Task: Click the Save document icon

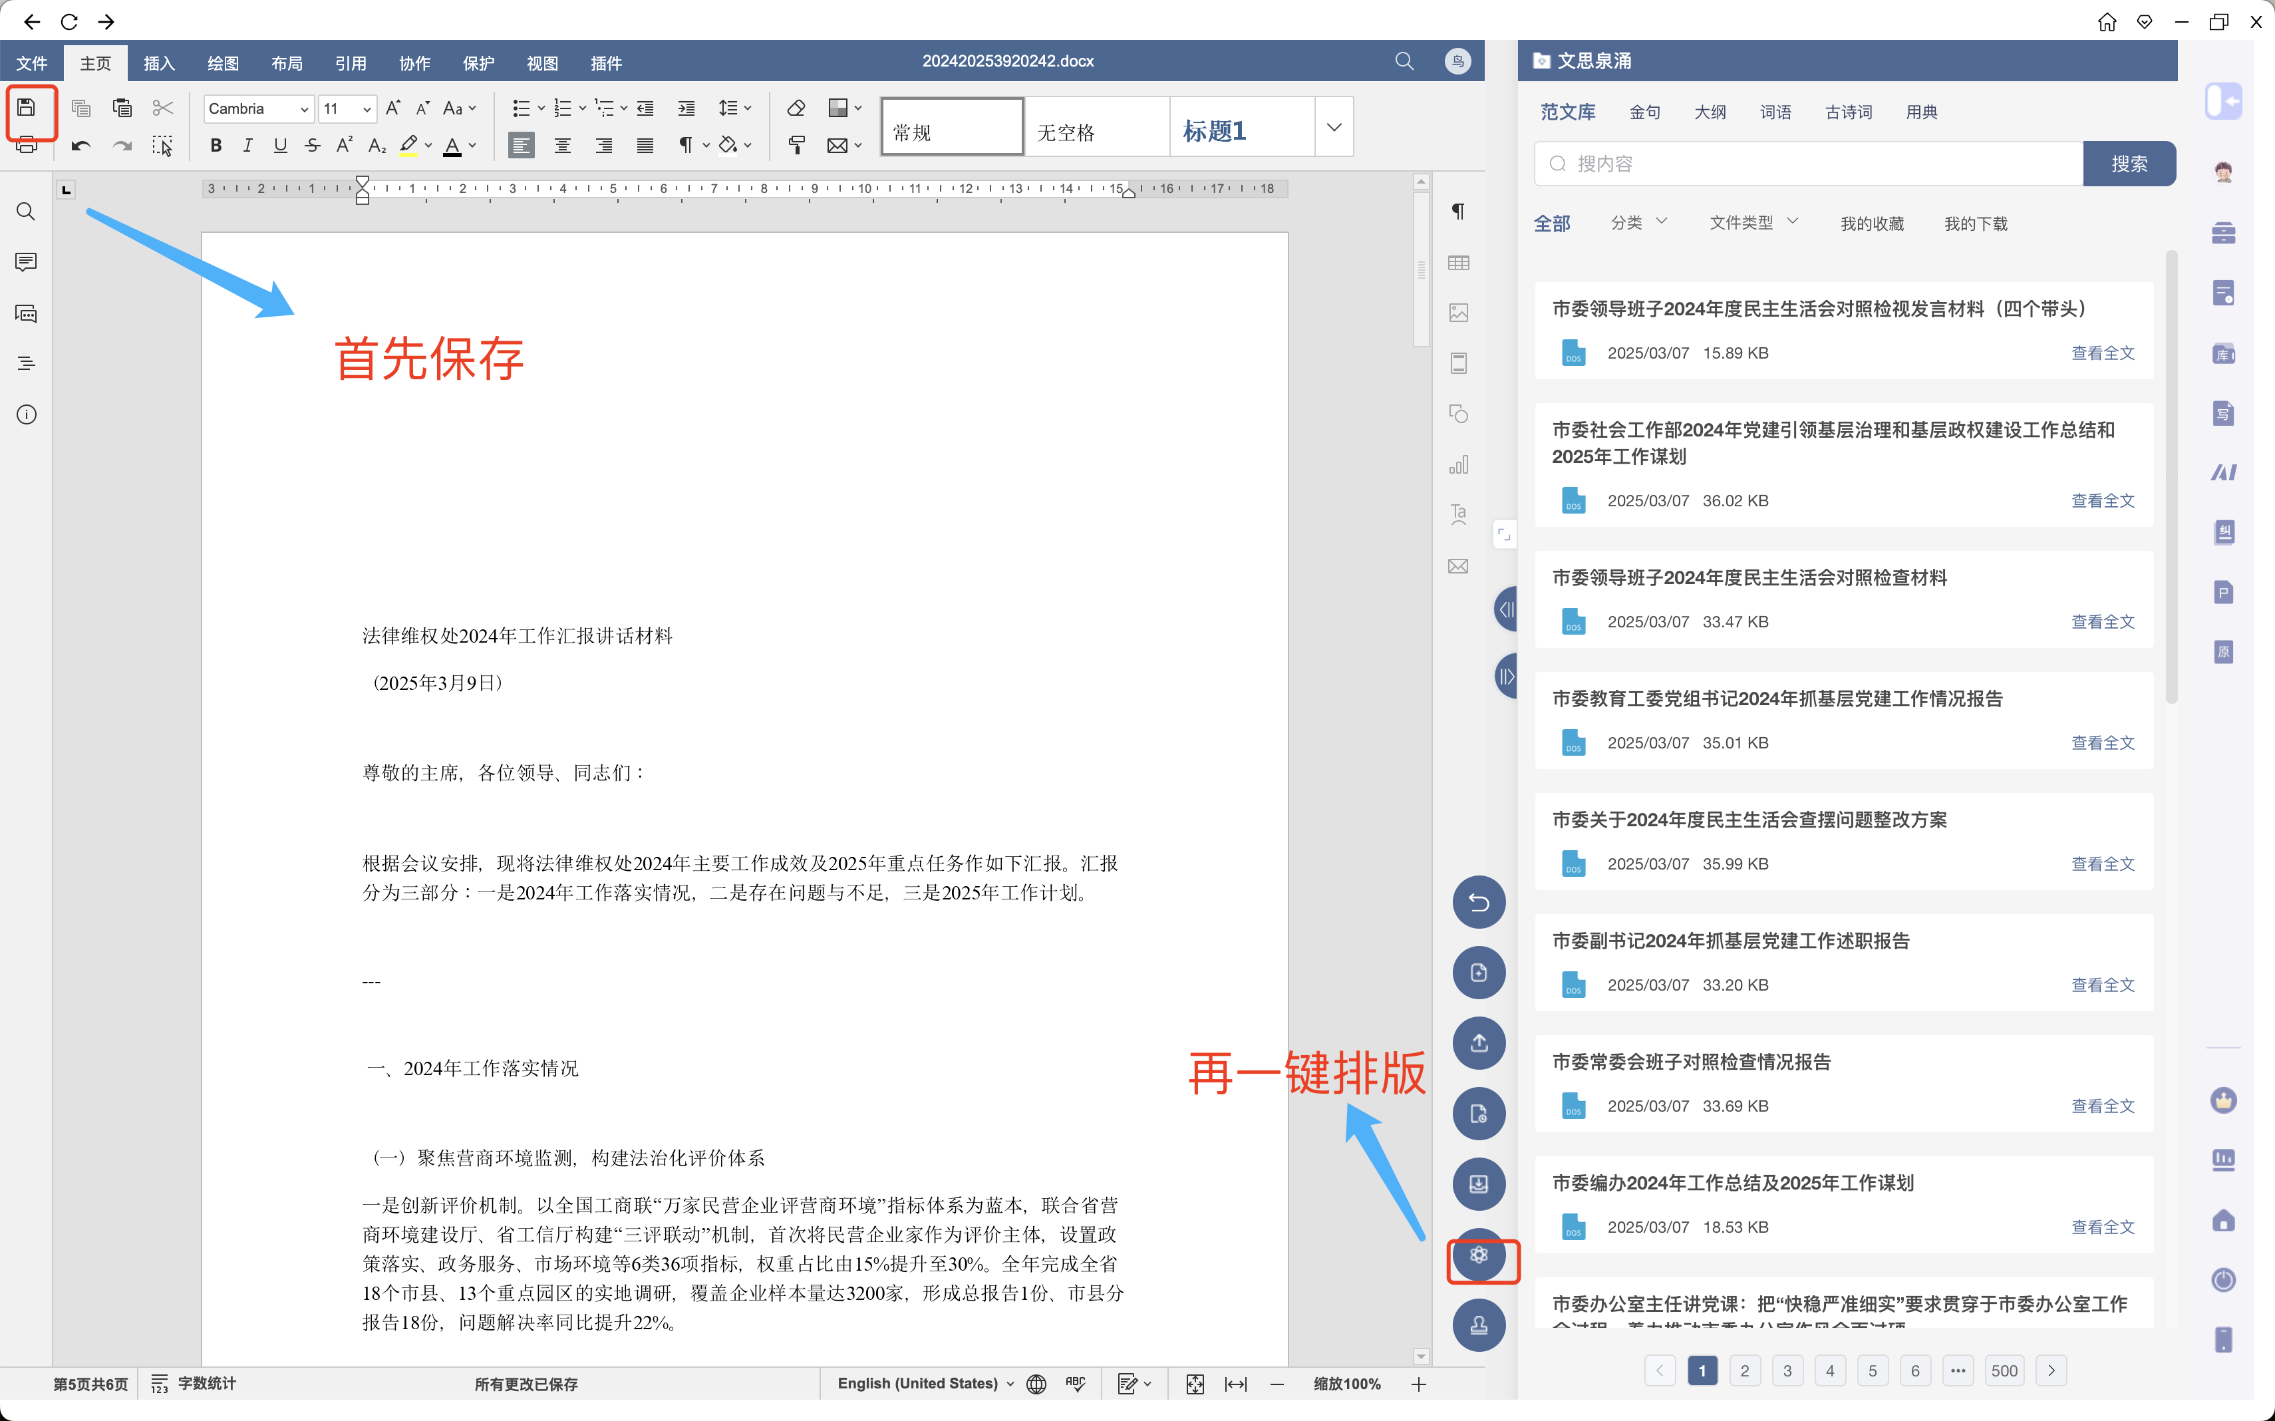Action: [27, 107]
